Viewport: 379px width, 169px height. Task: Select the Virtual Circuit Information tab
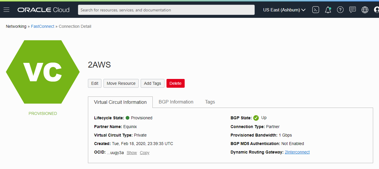coord(120,102)
